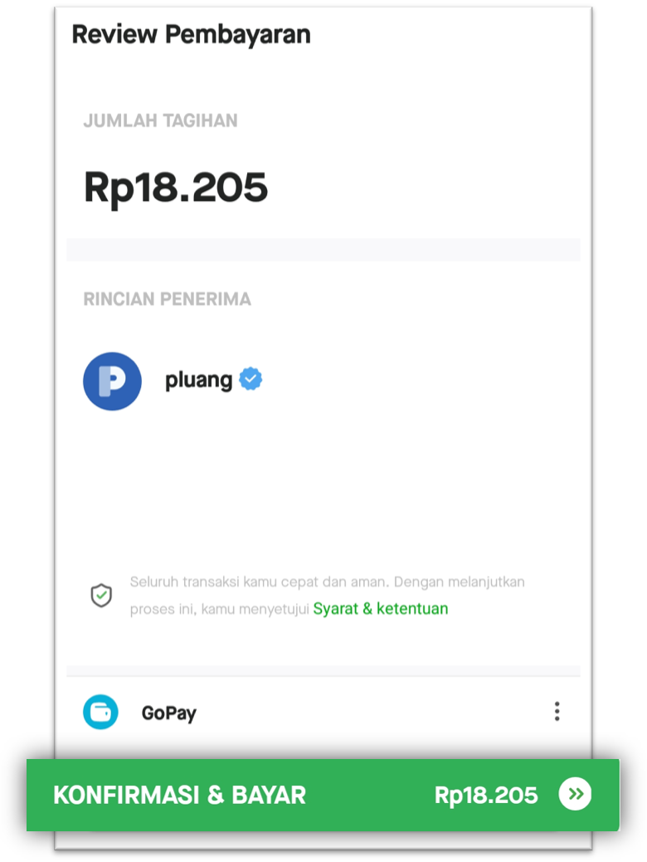
Task: Click the pluang recipient name
Action: pyautogui.click(x=198, y=380)
